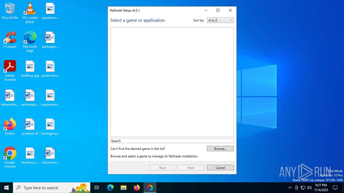Select the visionpress Word document icon
The height and width of the screenshot is (193, 344).
[x=50, y=156]
